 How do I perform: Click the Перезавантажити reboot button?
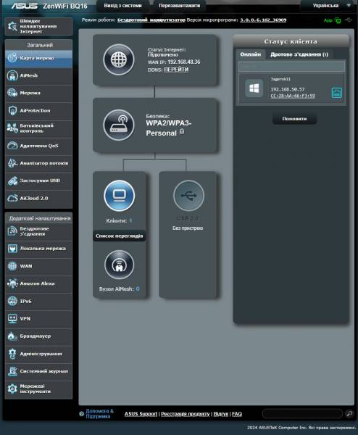pos(179,6)
